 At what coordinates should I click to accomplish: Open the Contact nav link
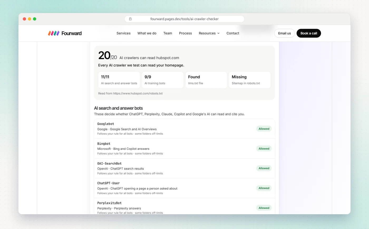[233, 33]
